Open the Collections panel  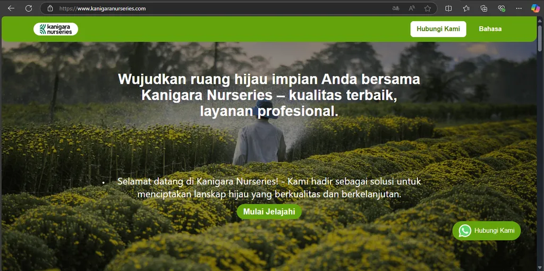[x=483, y=9]
